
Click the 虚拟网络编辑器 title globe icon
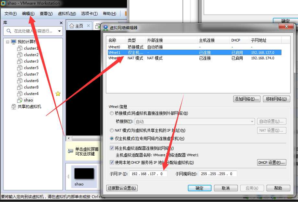pyautogui.click(x=106, y=28)
